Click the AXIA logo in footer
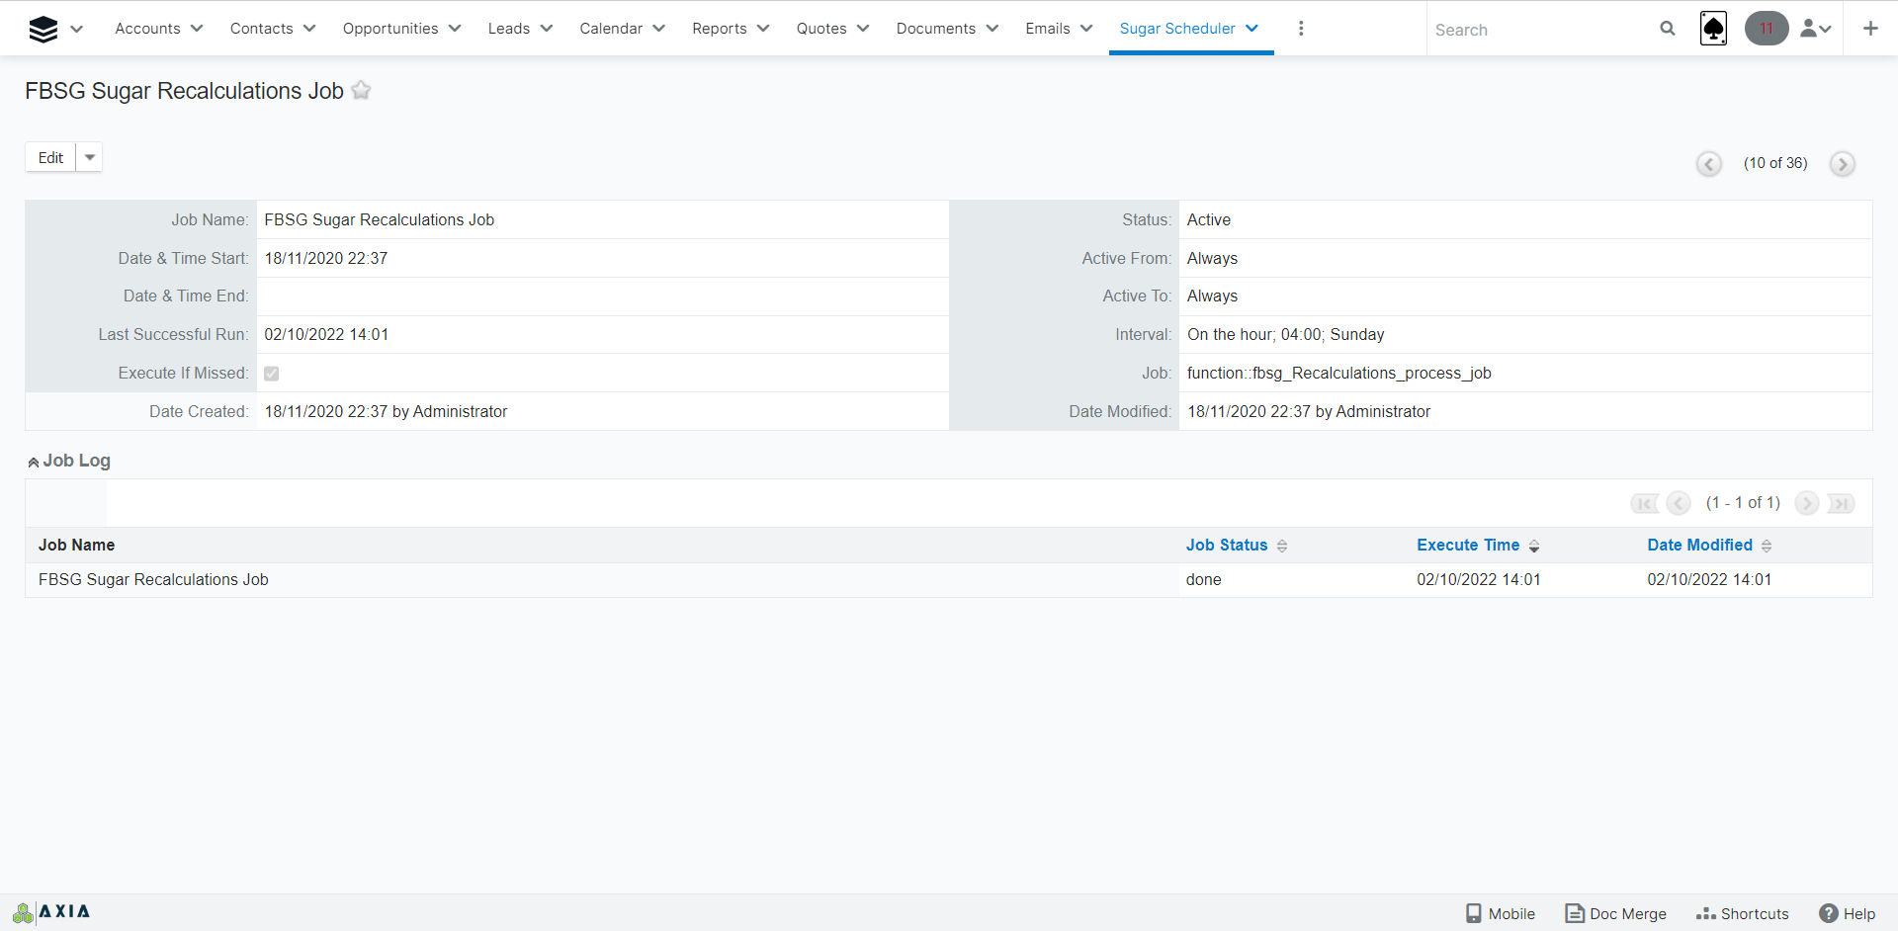 51,912
